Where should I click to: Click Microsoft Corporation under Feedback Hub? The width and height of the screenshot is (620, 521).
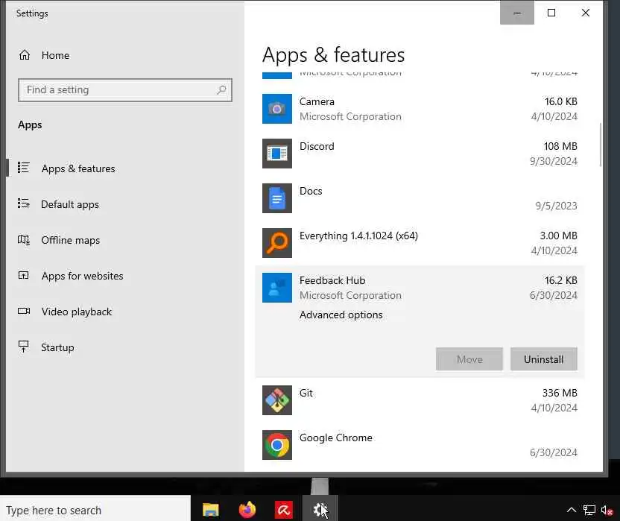pos(350,295)
